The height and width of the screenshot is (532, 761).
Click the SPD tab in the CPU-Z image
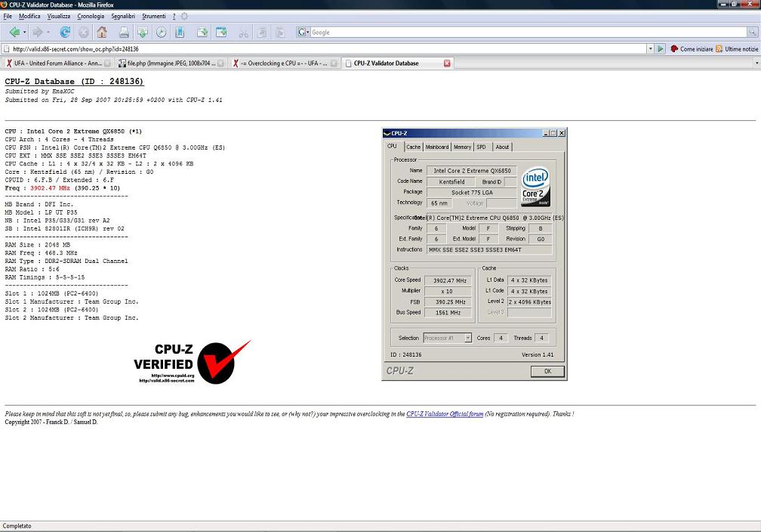pos(482,147)
